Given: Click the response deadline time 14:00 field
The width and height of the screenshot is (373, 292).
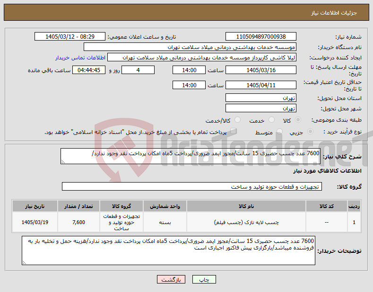Looking at the screenshot, I should click(x=189, y=70).
